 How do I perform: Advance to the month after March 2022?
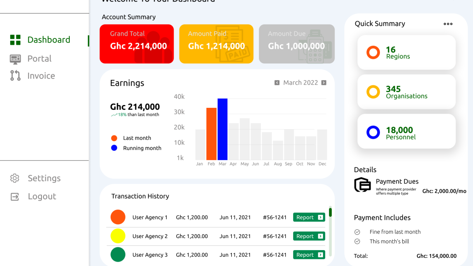click(x=324, y=83)
